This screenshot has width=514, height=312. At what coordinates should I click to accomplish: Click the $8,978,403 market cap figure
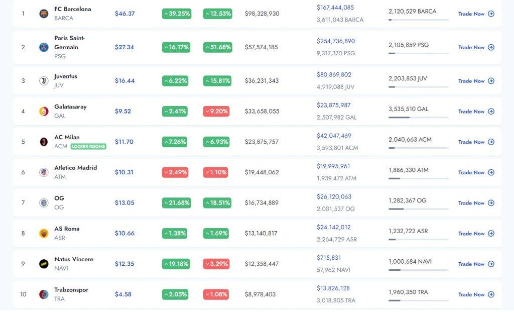[260, 294]
